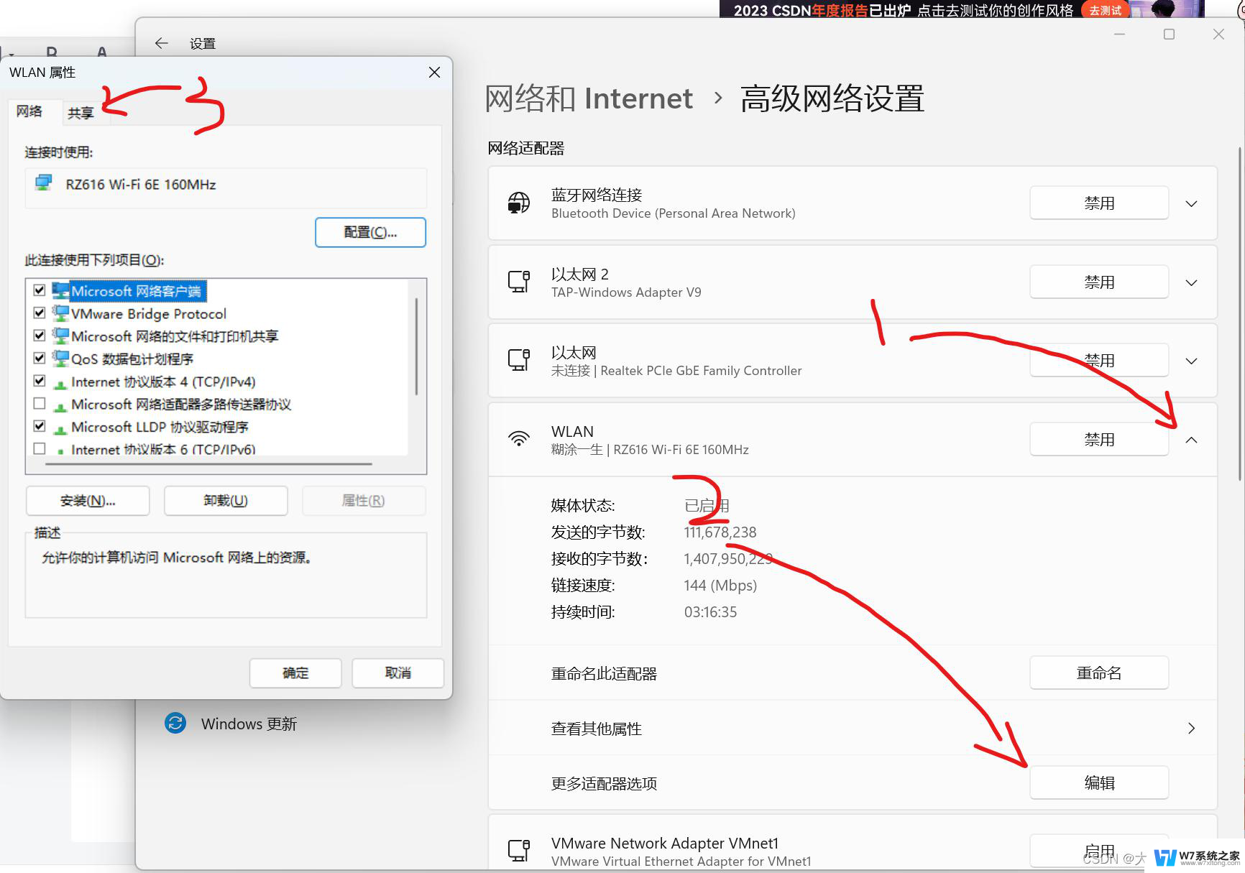Toggle Microsoft LLDP 协议驱动程序 checkbox
This screenshot has width=1245, height=873.
40,426
